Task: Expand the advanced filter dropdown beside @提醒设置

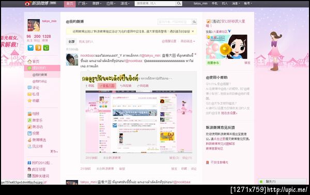Action: [x=188, y=41]
